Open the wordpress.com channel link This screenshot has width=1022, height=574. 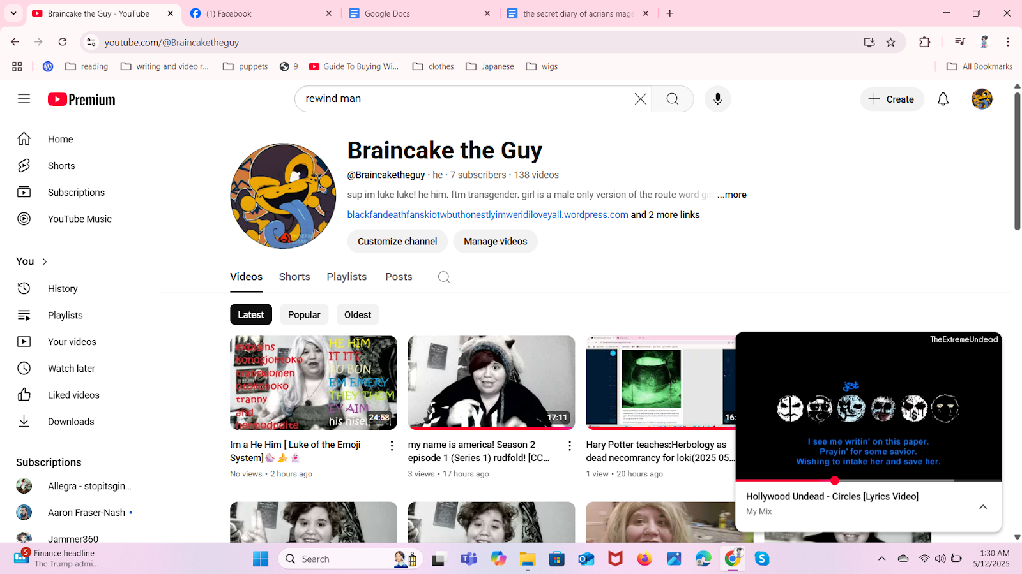click(487, 215)
